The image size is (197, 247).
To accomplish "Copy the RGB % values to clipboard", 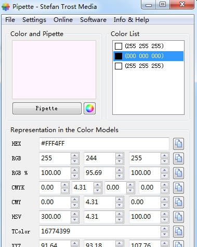I will tap(178, 173).
